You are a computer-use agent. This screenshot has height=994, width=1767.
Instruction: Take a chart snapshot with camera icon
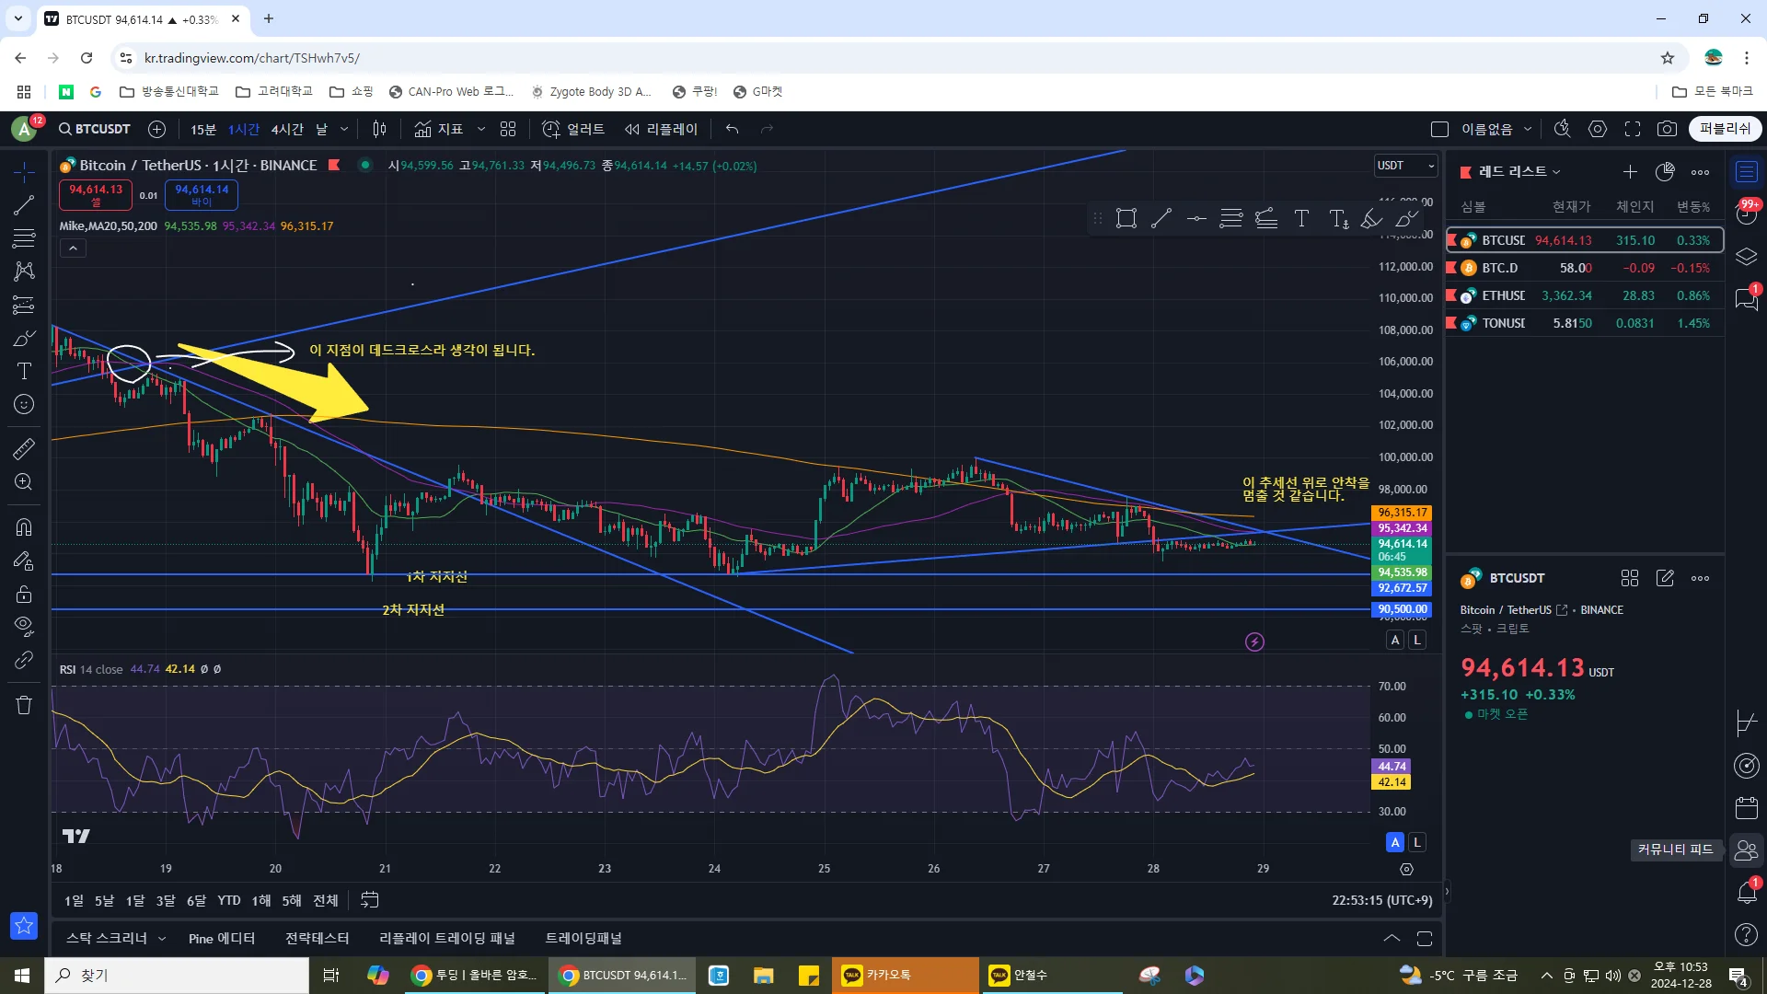1667,129
